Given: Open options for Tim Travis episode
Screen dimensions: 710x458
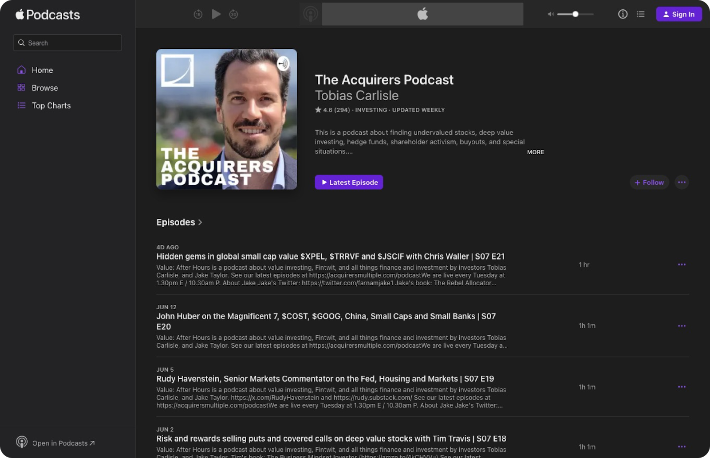Looking at the screenshot, I should pyautogui.click(x=682, y=447).
